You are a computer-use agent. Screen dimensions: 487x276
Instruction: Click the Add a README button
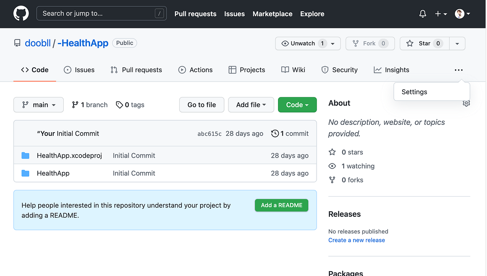click(281, 205)
